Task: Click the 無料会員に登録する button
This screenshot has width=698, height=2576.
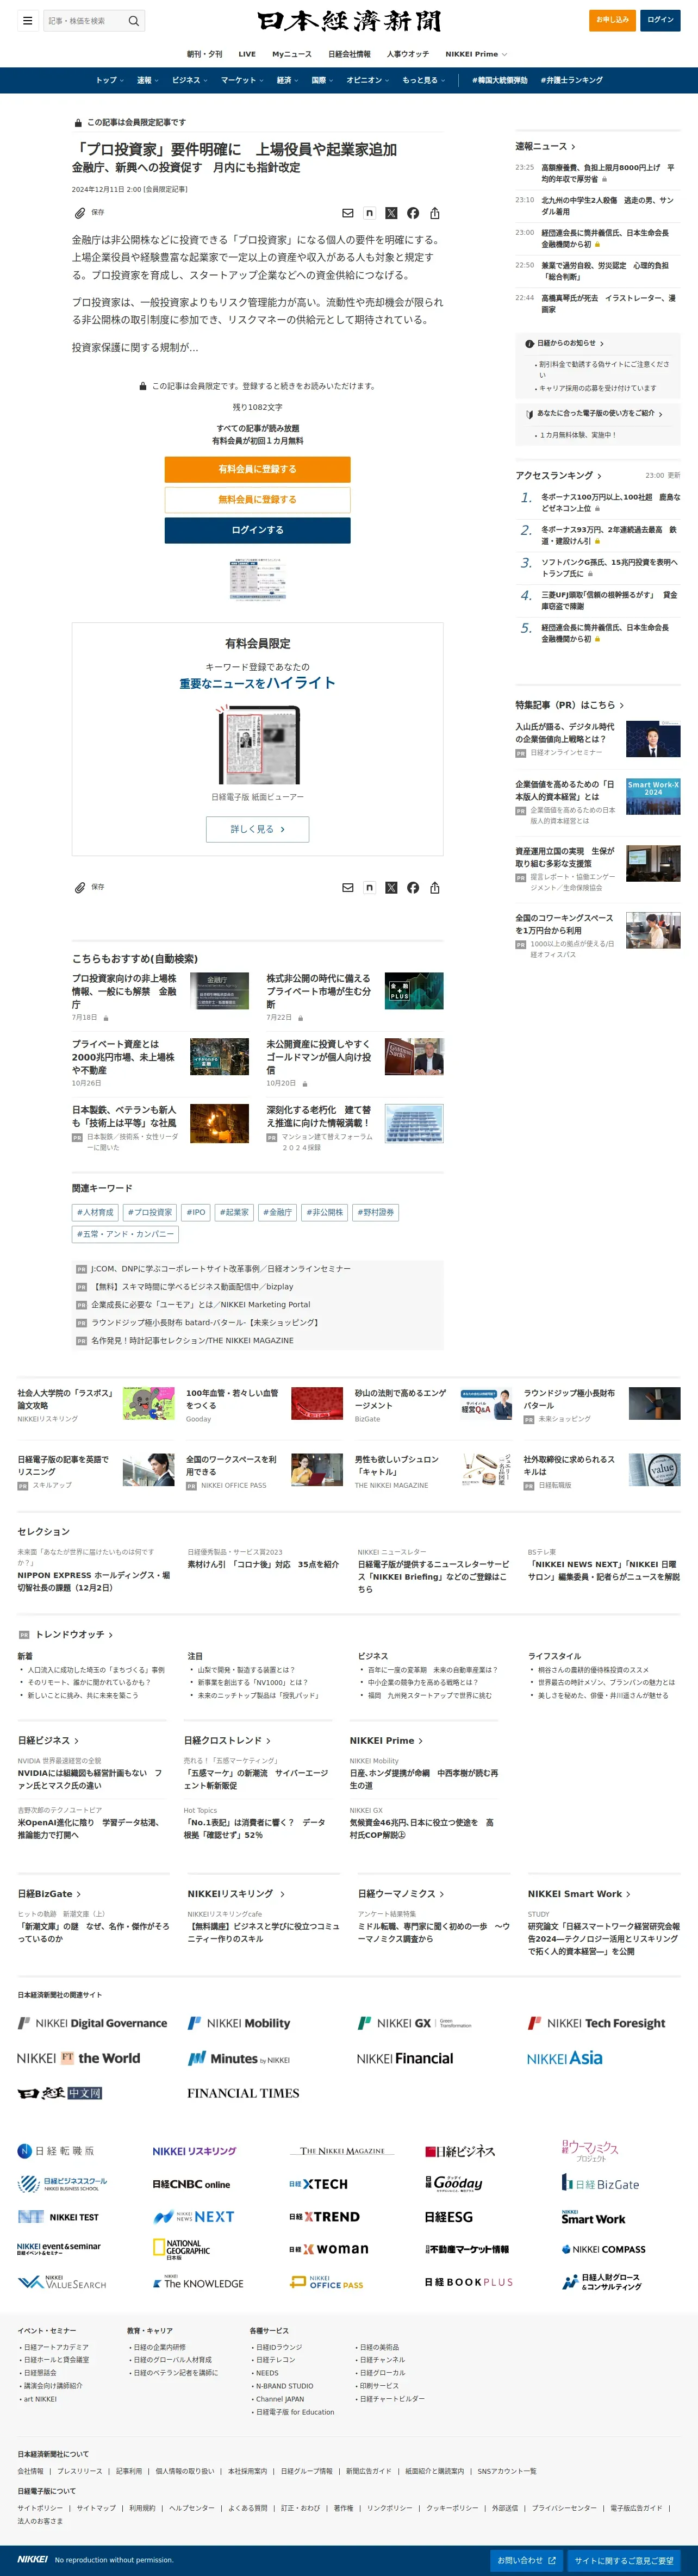Action: point(257,499)
